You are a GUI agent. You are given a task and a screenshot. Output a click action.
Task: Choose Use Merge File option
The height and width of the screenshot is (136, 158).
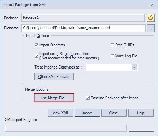click(54, 98)
